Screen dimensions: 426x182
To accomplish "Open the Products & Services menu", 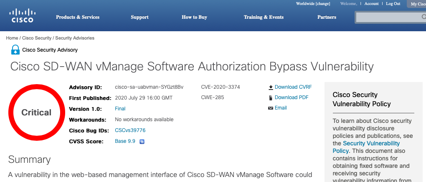I will (78, 17).
